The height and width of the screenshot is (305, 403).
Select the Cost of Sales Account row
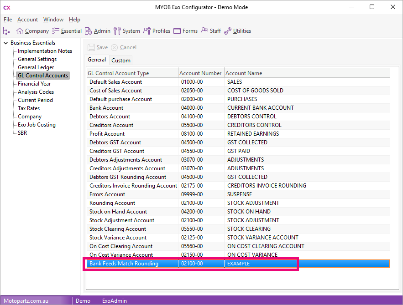(238, 91)
